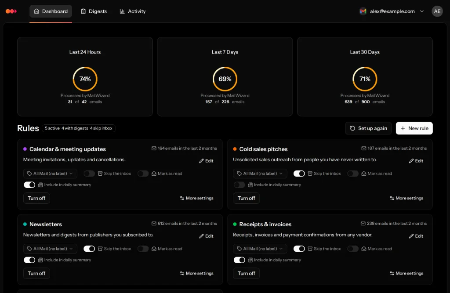Open label dropdown for Calendar & meeting updates
The width and height of the screenshot is (450, 293).
point(50,174)
